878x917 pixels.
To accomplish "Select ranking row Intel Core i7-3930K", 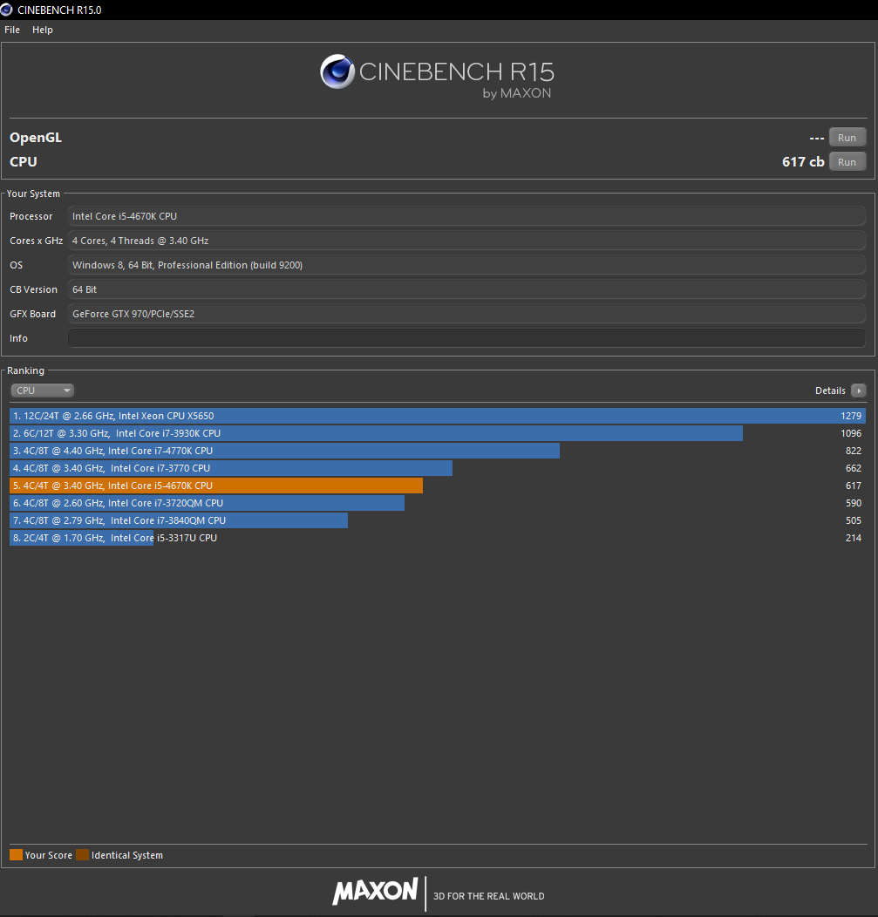I will (438, 433).
